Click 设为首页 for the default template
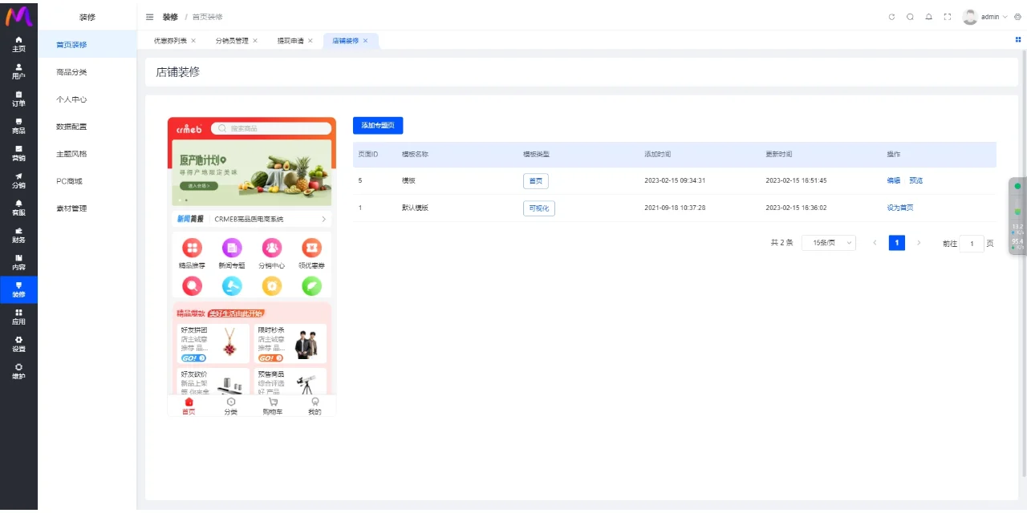 click(899, 208)
